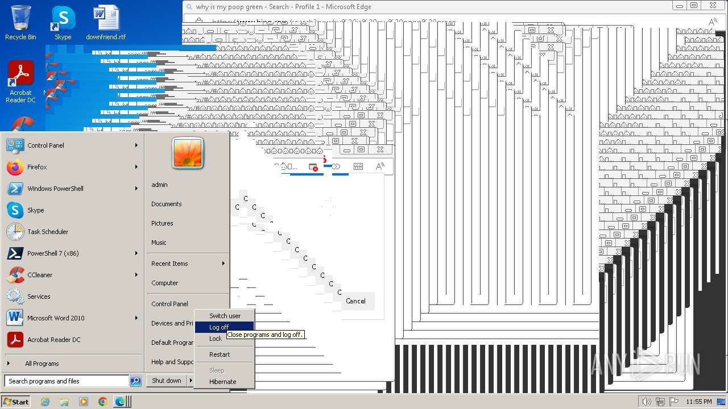Select Acrobat Reader DC desktop shortcut
Screen dimensions: 728x409
(x=20, y=82)
